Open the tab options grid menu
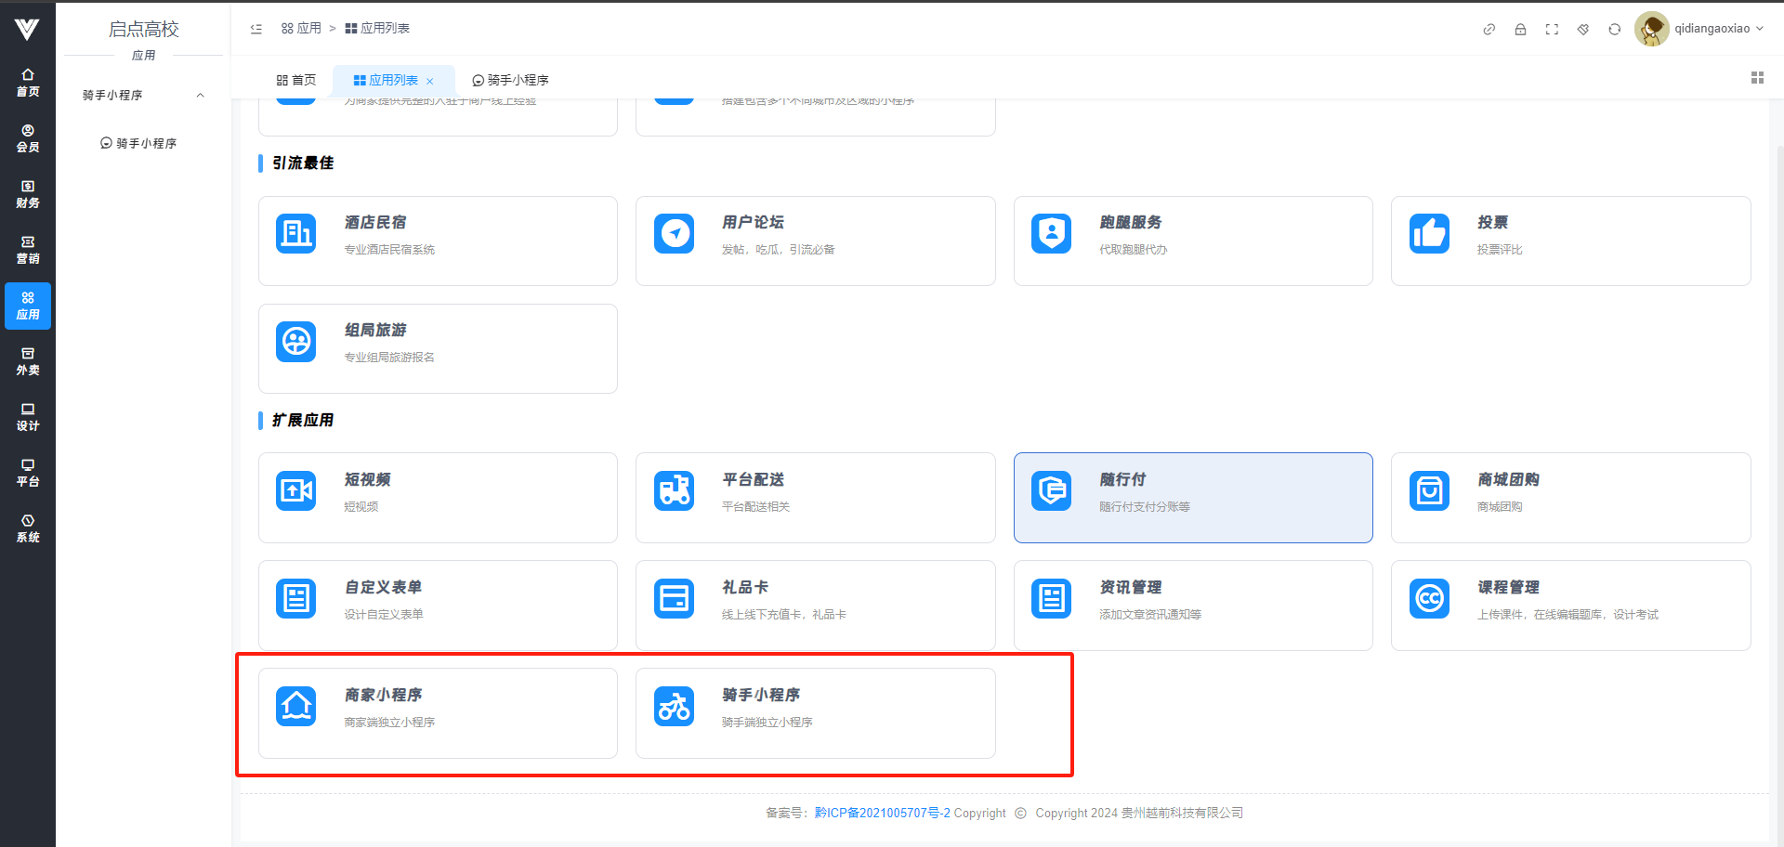 pos(1757,78)
